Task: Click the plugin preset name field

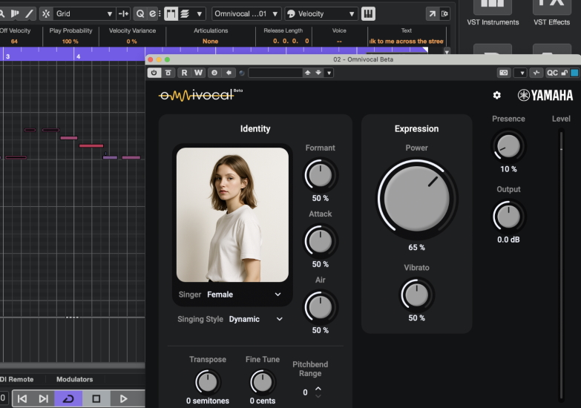Action: tap(275, 73)
